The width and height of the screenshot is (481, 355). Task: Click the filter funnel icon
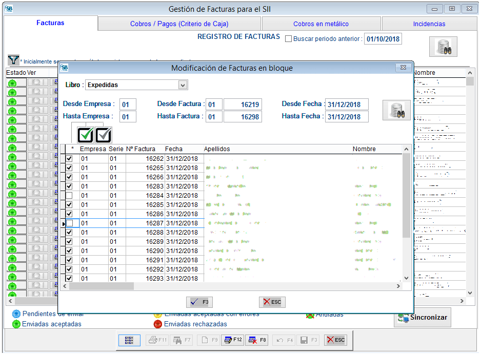click(x=13, y=60)
